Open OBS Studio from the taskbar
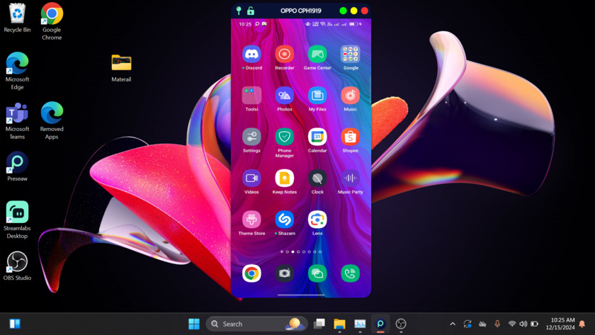The image size is (595, 335). tap(401, 324)
